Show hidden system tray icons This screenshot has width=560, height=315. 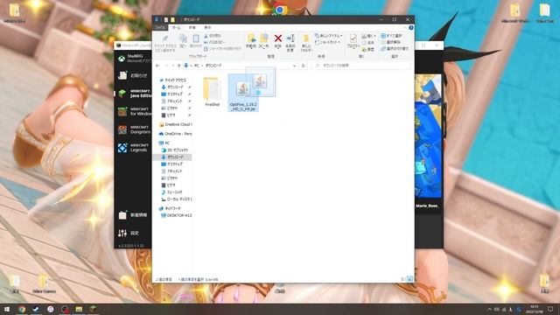[x=489, y=309]
